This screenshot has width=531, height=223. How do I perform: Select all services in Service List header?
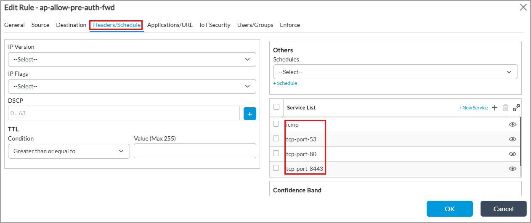[x=276, y=107]
